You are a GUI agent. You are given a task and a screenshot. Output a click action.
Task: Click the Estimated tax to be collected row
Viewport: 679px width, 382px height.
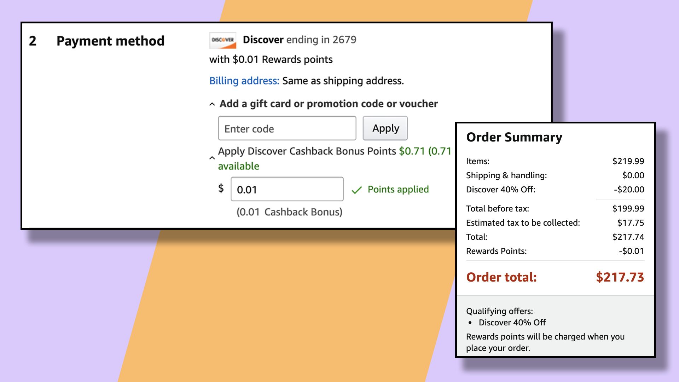click(x=555, y=223)
